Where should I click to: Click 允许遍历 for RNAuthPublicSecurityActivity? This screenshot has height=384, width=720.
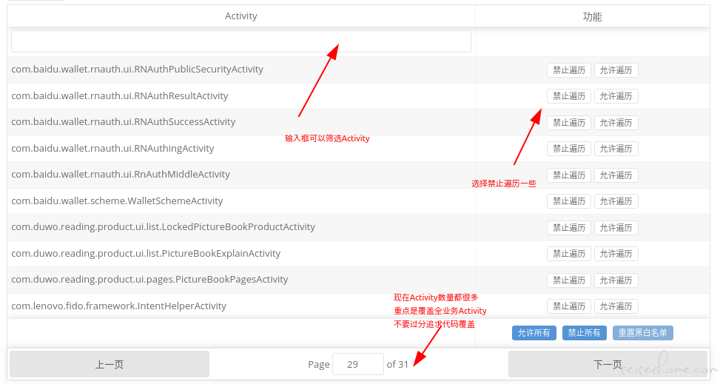(x=616, y=70)
